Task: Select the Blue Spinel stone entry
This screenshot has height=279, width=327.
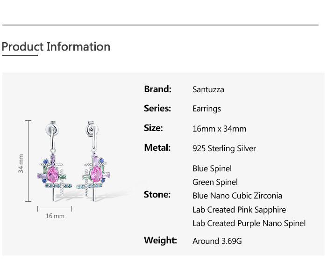Action: point(212,169)
